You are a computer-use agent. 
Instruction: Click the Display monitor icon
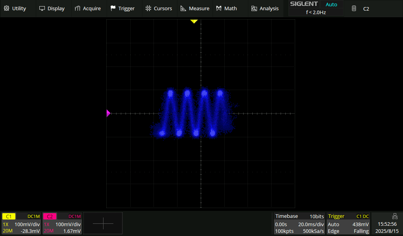click(42, 8)
